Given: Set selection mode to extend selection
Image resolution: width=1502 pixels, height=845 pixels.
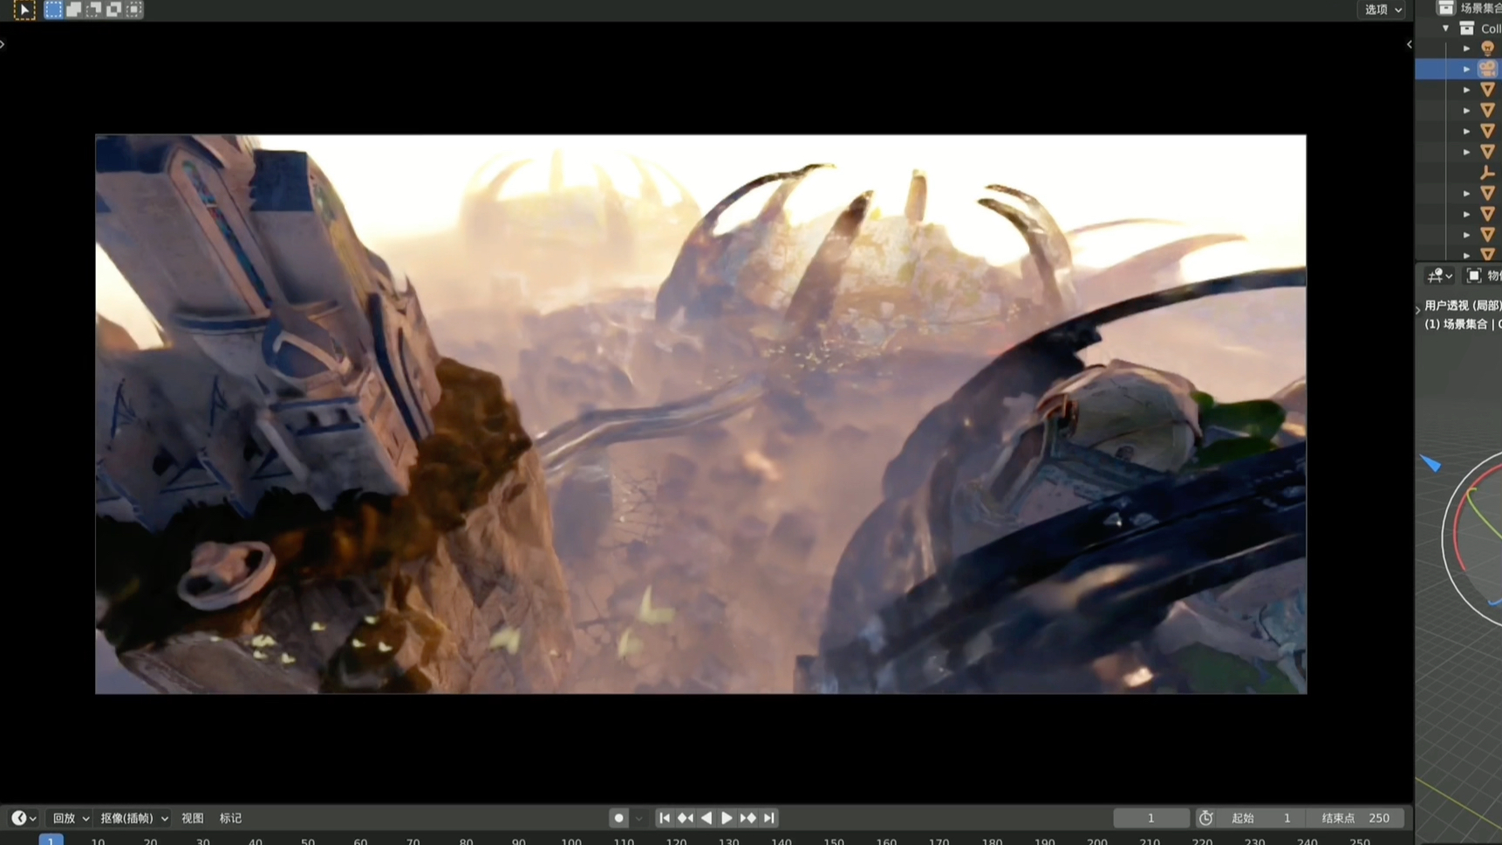Looking at the screenshot, I should (x=73, y=10).
